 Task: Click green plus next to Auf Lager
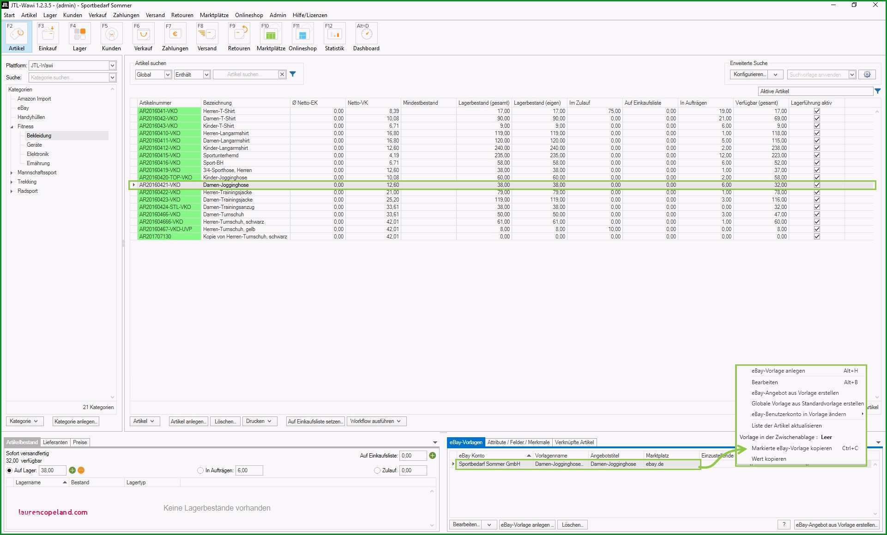72,470
